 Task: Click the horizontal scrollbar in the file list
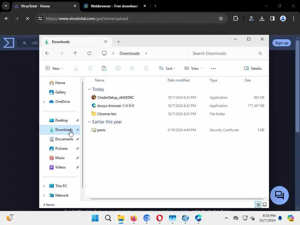177,199
